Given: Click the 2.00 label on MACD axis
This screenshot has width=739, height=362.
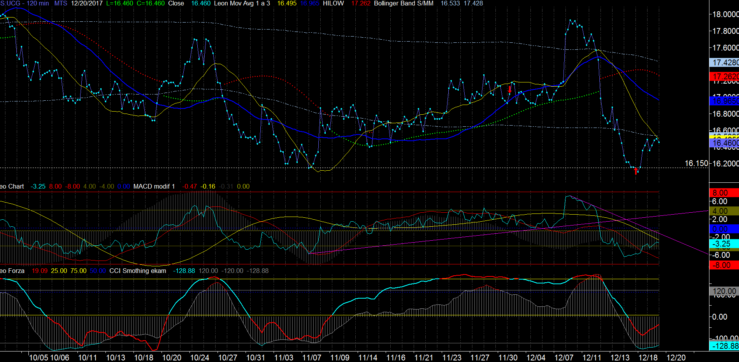Looking at the screenshot, I should (x=720, y=219).
